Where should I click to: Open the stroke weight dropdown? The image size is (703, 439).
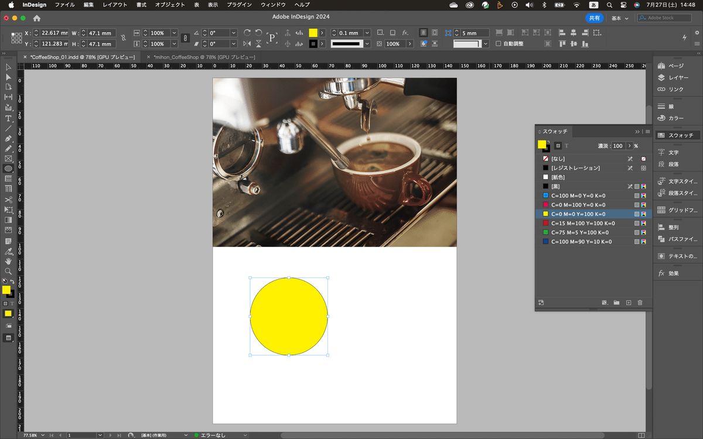coord(367,33)
